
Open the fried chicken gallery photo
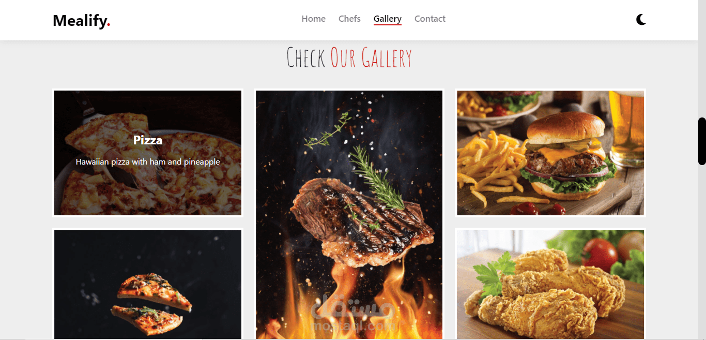(550, 284)
